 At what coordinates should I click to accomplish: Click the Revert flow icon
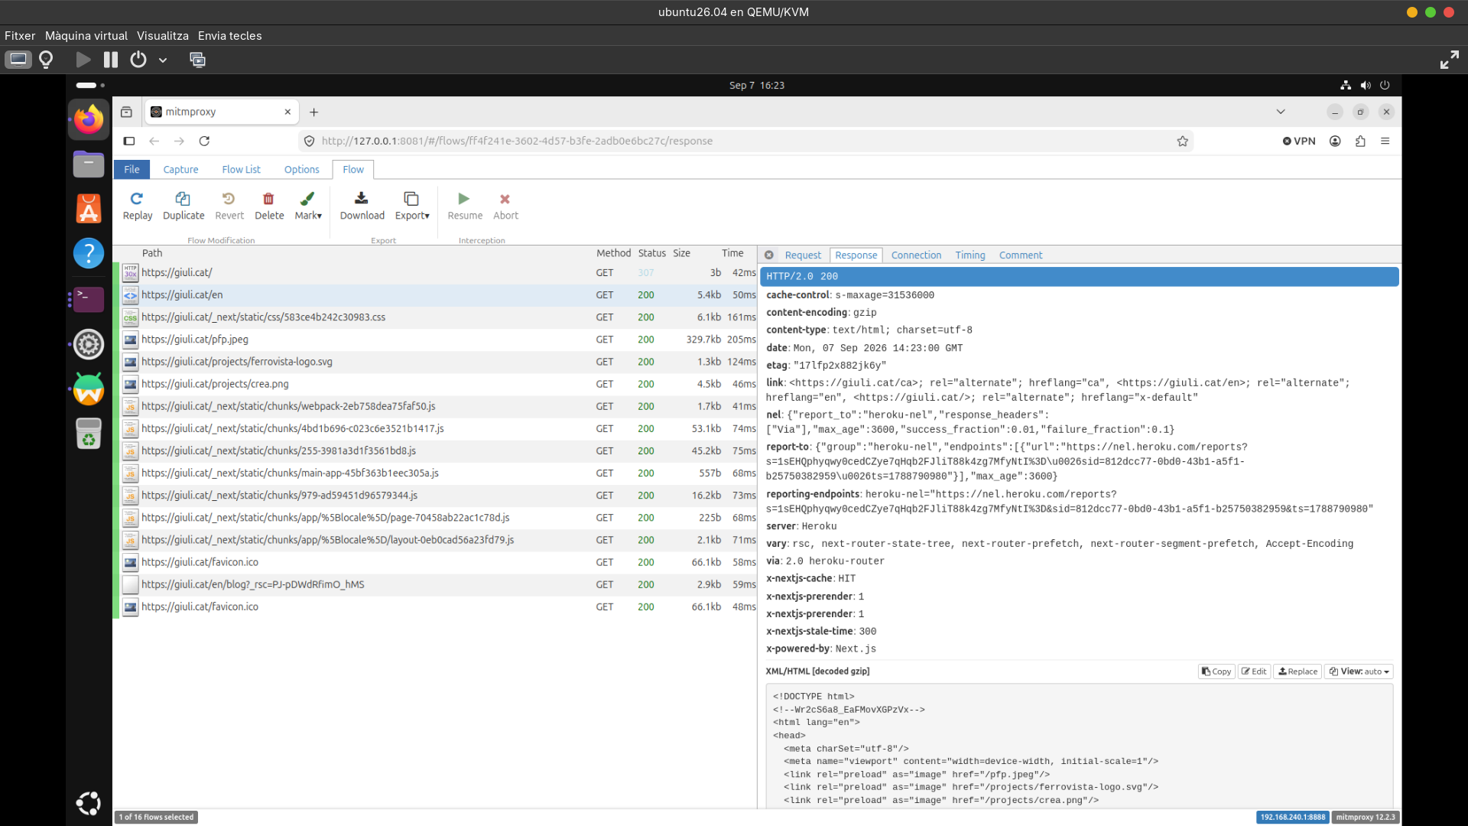[229, 206]
